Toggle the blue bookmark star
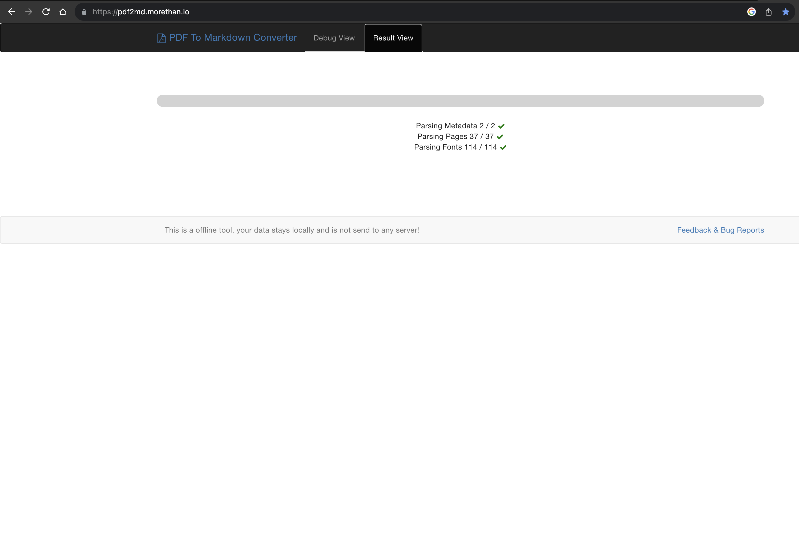This screenshot has height=553, width=799. tap(785, 11)
